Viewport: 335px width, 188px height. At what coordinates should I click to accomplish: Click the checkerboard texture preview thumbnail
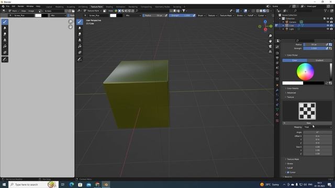pos(307,111)
